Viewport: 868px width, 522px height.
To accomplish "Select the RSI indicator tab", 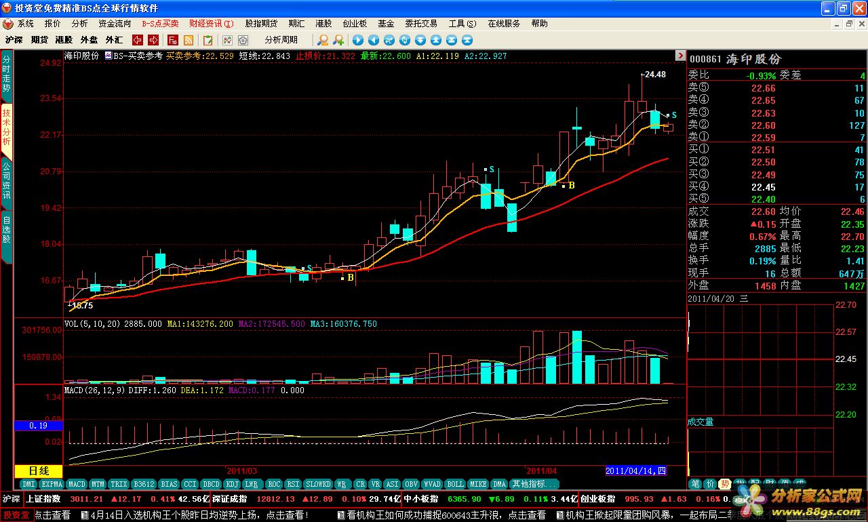I will pos(294,484).
